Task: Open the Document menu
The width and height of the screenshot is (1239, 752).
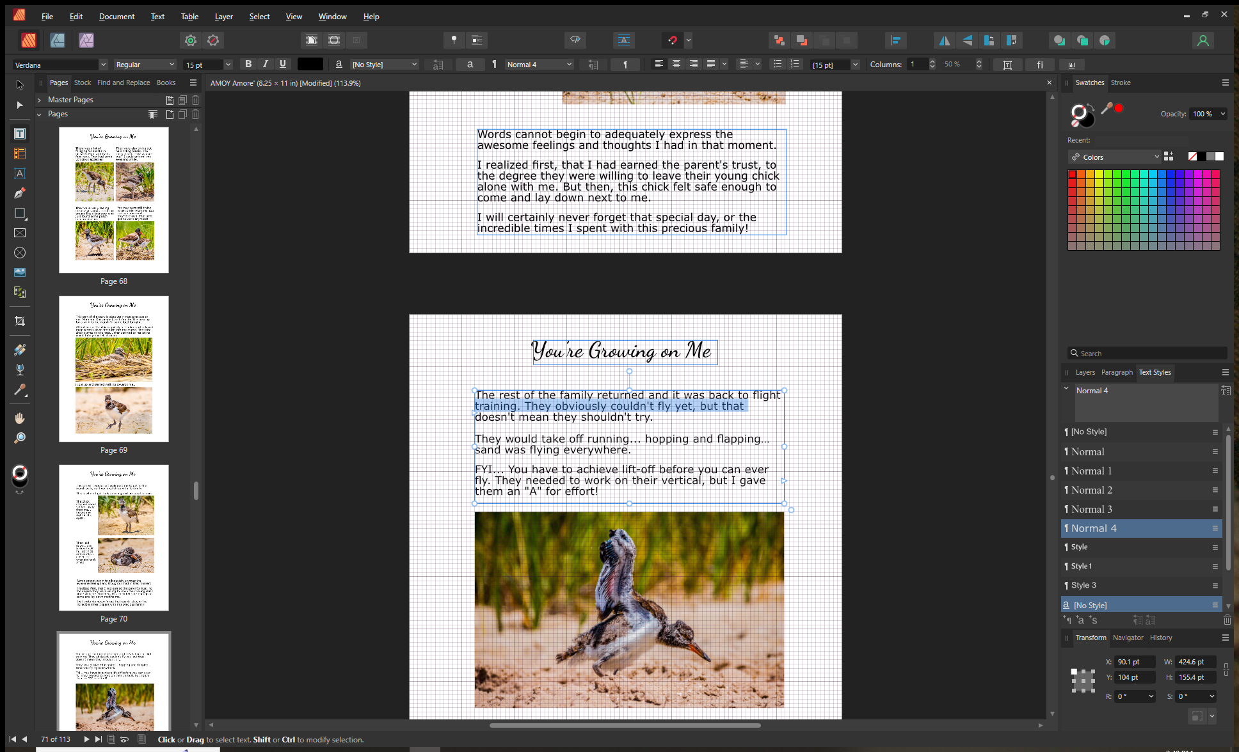Action: pos(116,17)
